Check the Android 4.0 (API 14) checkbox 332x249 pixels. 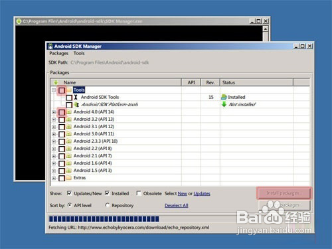point(62,112)
